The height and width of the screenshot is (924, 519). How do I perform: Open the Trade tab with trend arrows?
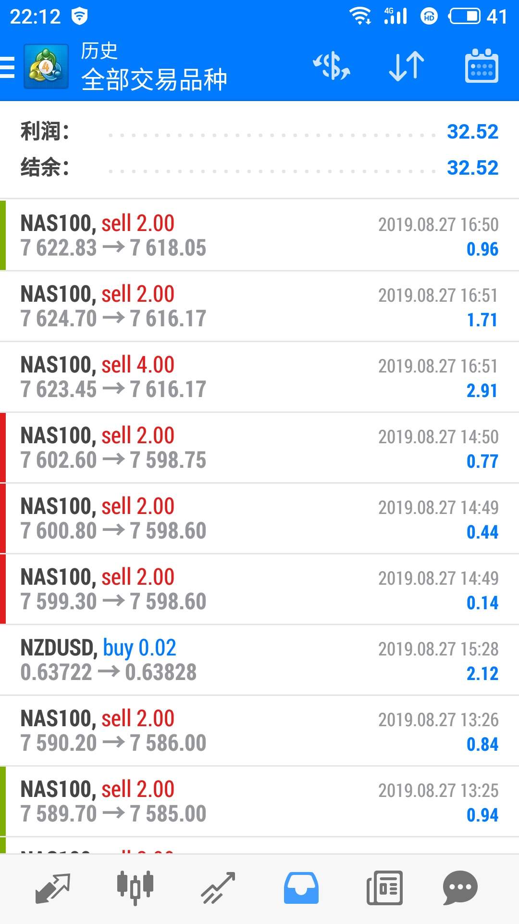coord(218,888)
